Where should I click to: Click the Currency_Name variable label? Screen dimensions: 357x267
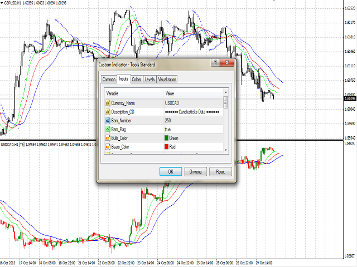point(123,103)
